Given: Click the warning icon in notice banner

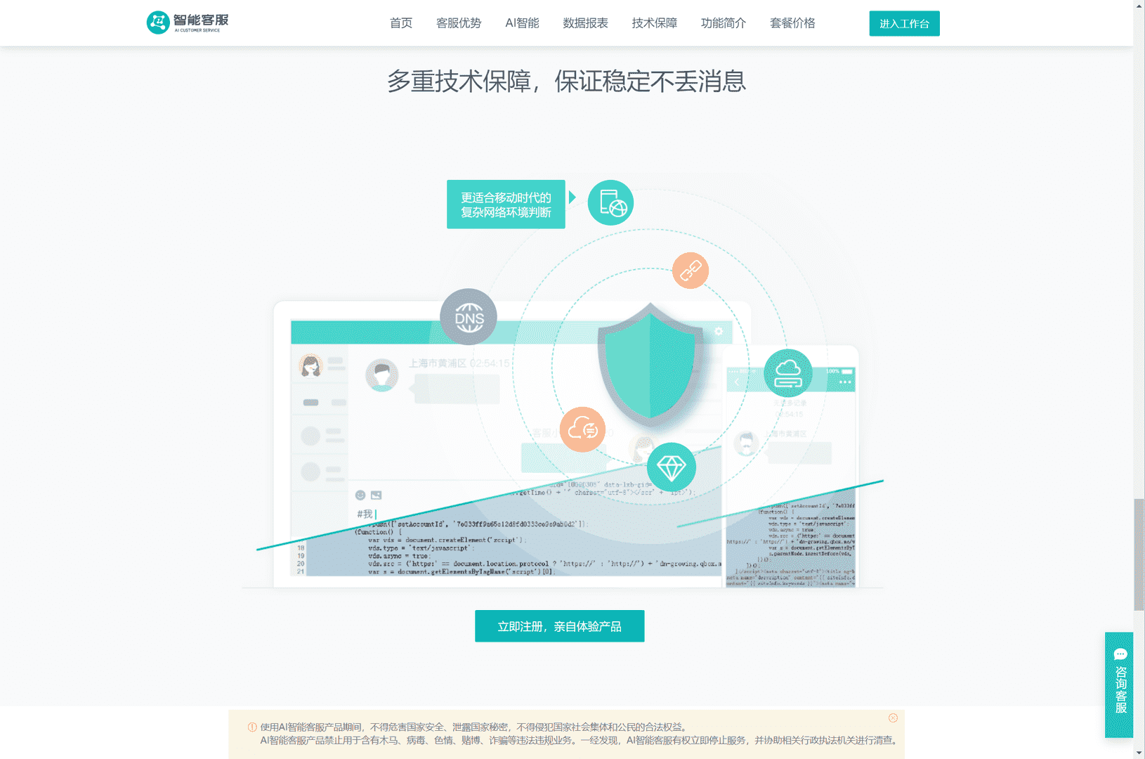Looking at the screenshot, I should point(252,727).
